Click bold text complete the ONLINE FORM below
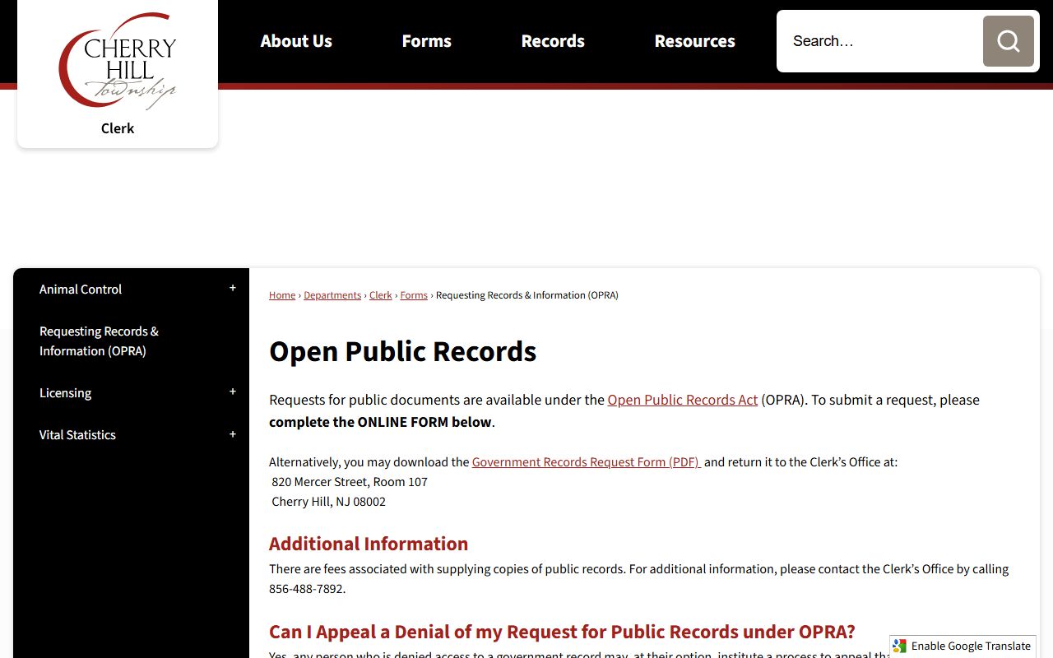Screen dimensions: 1053x658 (380, 422)
